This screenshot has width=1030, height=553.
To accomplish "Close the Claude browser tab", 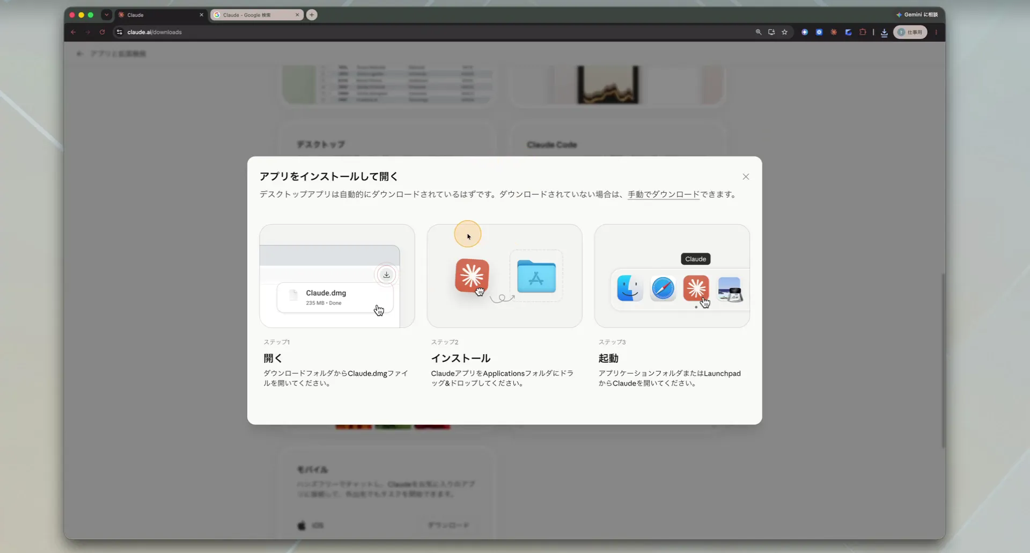I will tap(202, 15).
